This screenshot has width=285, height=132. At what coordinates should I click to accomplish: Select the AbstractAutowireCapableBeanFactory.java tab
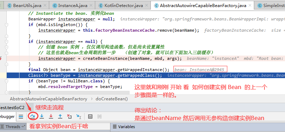coord(203,6)
